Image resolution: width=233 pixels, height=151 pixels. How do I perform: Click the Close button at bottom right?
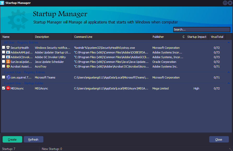pos(219,140)
